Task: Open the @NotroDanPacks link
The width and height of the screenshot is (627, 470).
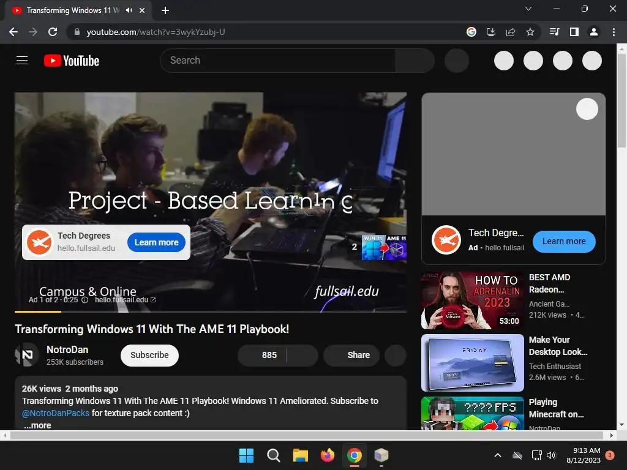Action: pyautogui.click(x=56, y=413)
